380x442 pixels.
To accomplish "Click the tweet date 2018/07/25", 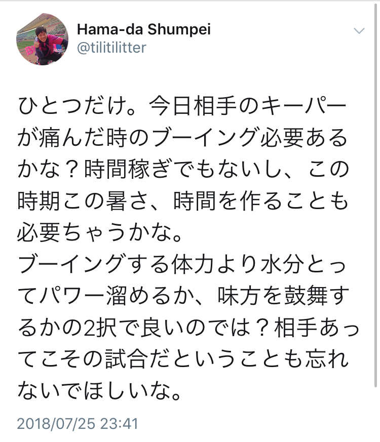I will tap(57, 423).
